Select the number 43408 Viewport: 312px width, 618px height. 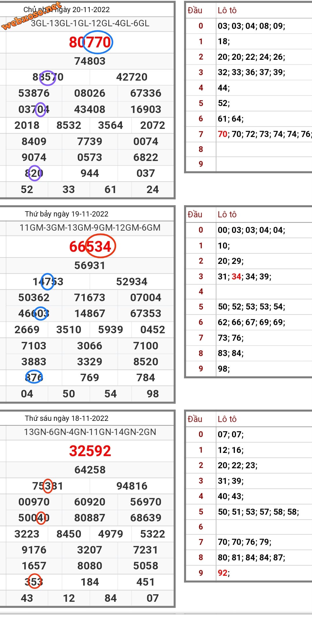pos(90,109)
